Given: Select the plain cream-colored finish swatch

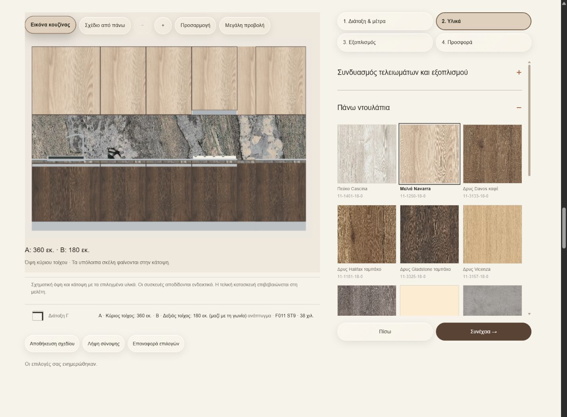Looking at the screenshot, I should click(429, 301).
